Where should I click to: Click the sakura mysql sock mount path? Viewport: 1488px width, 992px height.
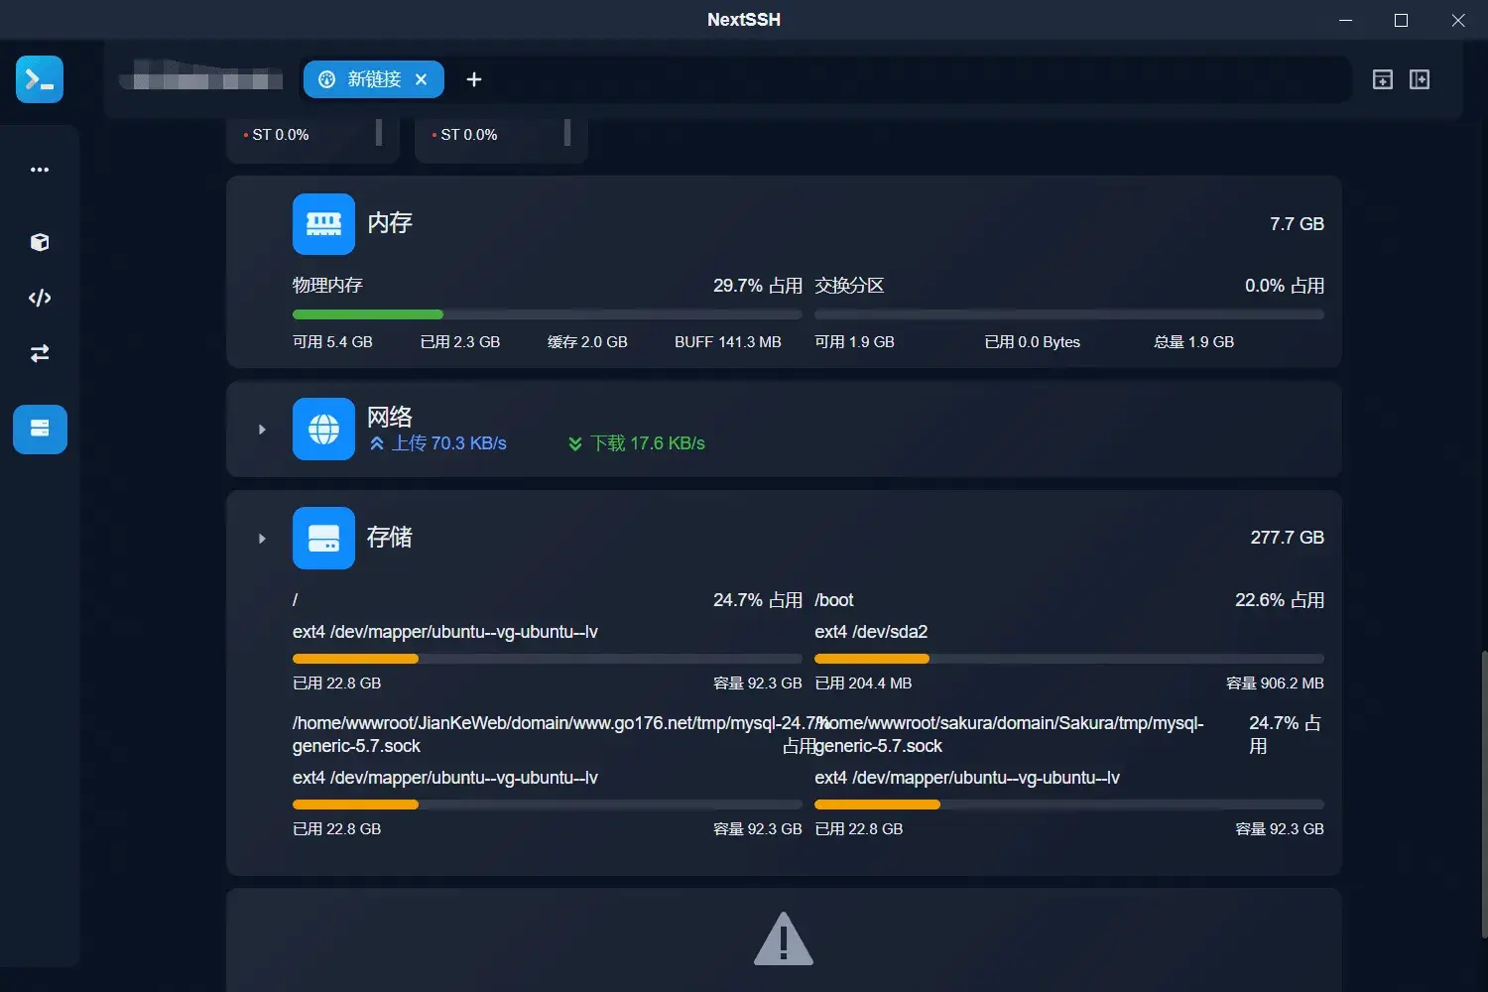1010,734
